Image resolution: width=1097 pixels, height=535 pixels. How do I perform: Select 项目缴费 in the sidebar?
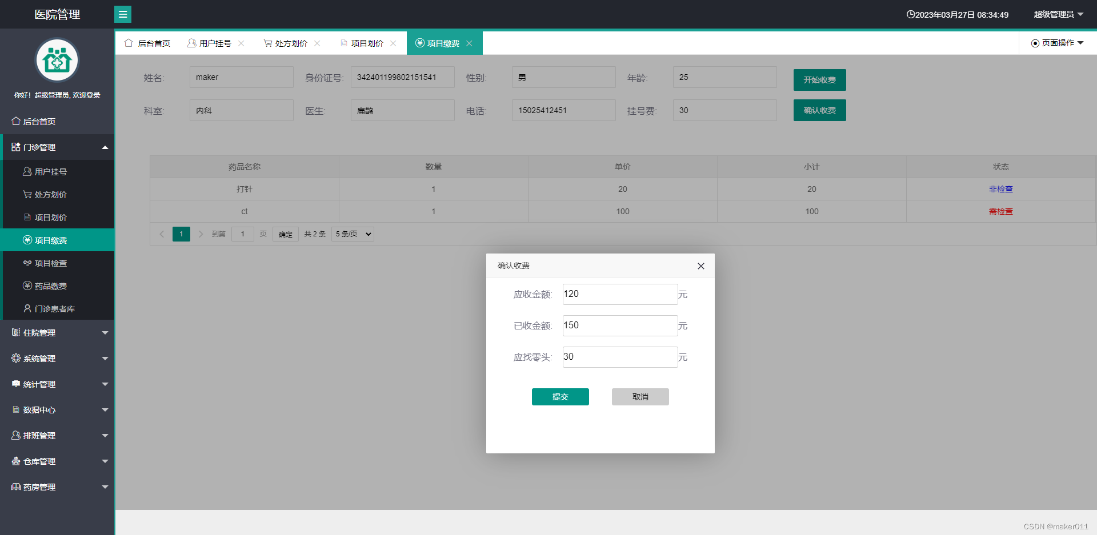click(58, 240)
